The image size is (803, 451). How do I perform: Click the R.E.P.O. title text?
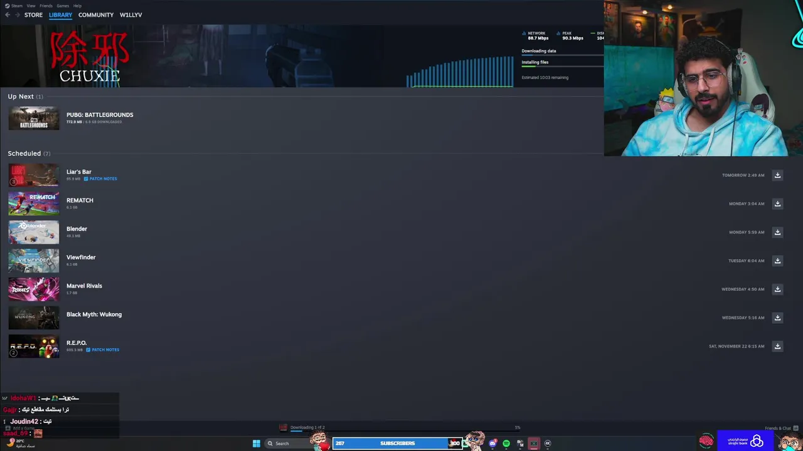pyautogui.click(x=77, y=343)
